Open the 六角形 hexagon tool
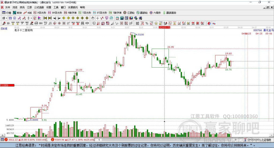This screenshot has height=148, width=274. (x=155, y=13)
